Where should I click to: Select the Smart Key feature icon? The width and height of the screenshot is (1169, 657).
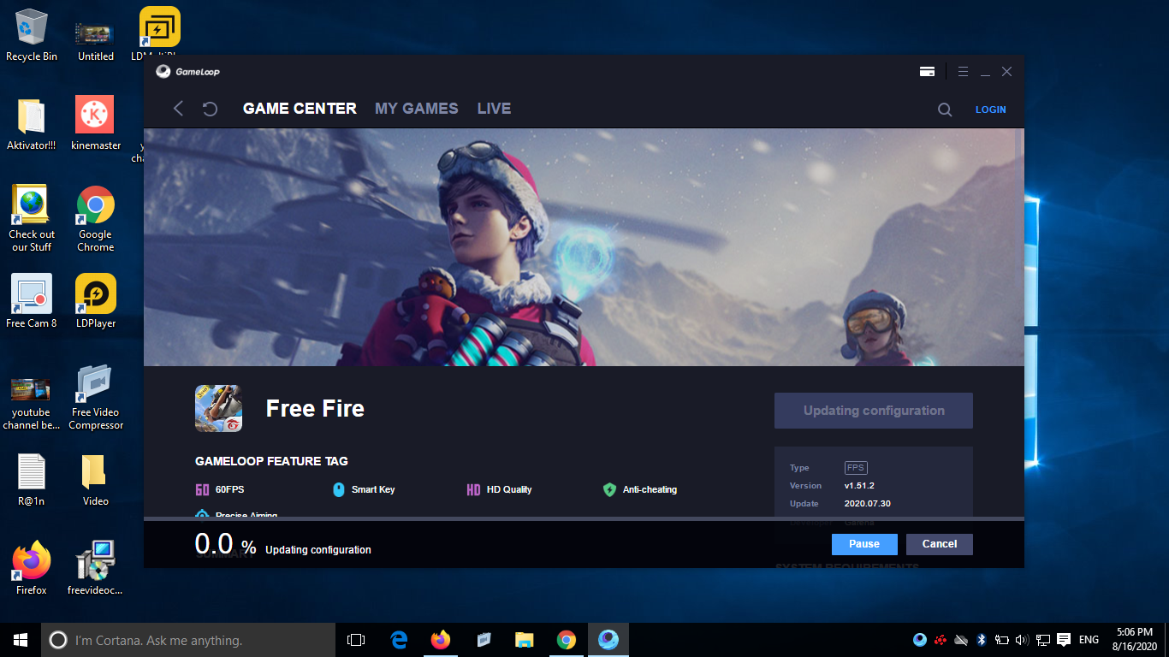[338, 489]
